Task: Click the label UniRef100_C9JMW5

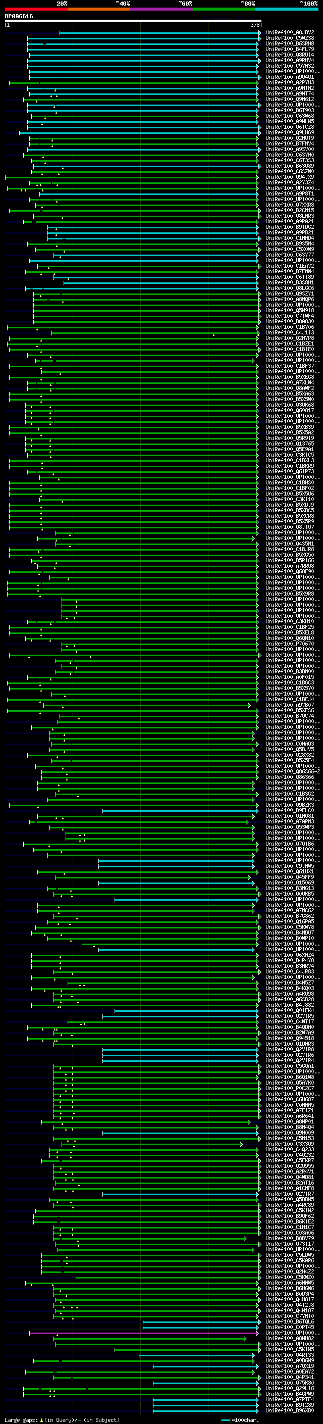Action: point(290,866)
